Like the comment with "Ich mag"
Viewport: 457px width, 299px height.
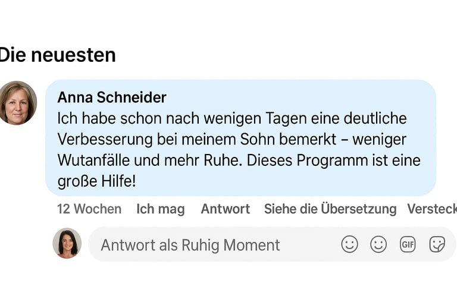(160, 209)
